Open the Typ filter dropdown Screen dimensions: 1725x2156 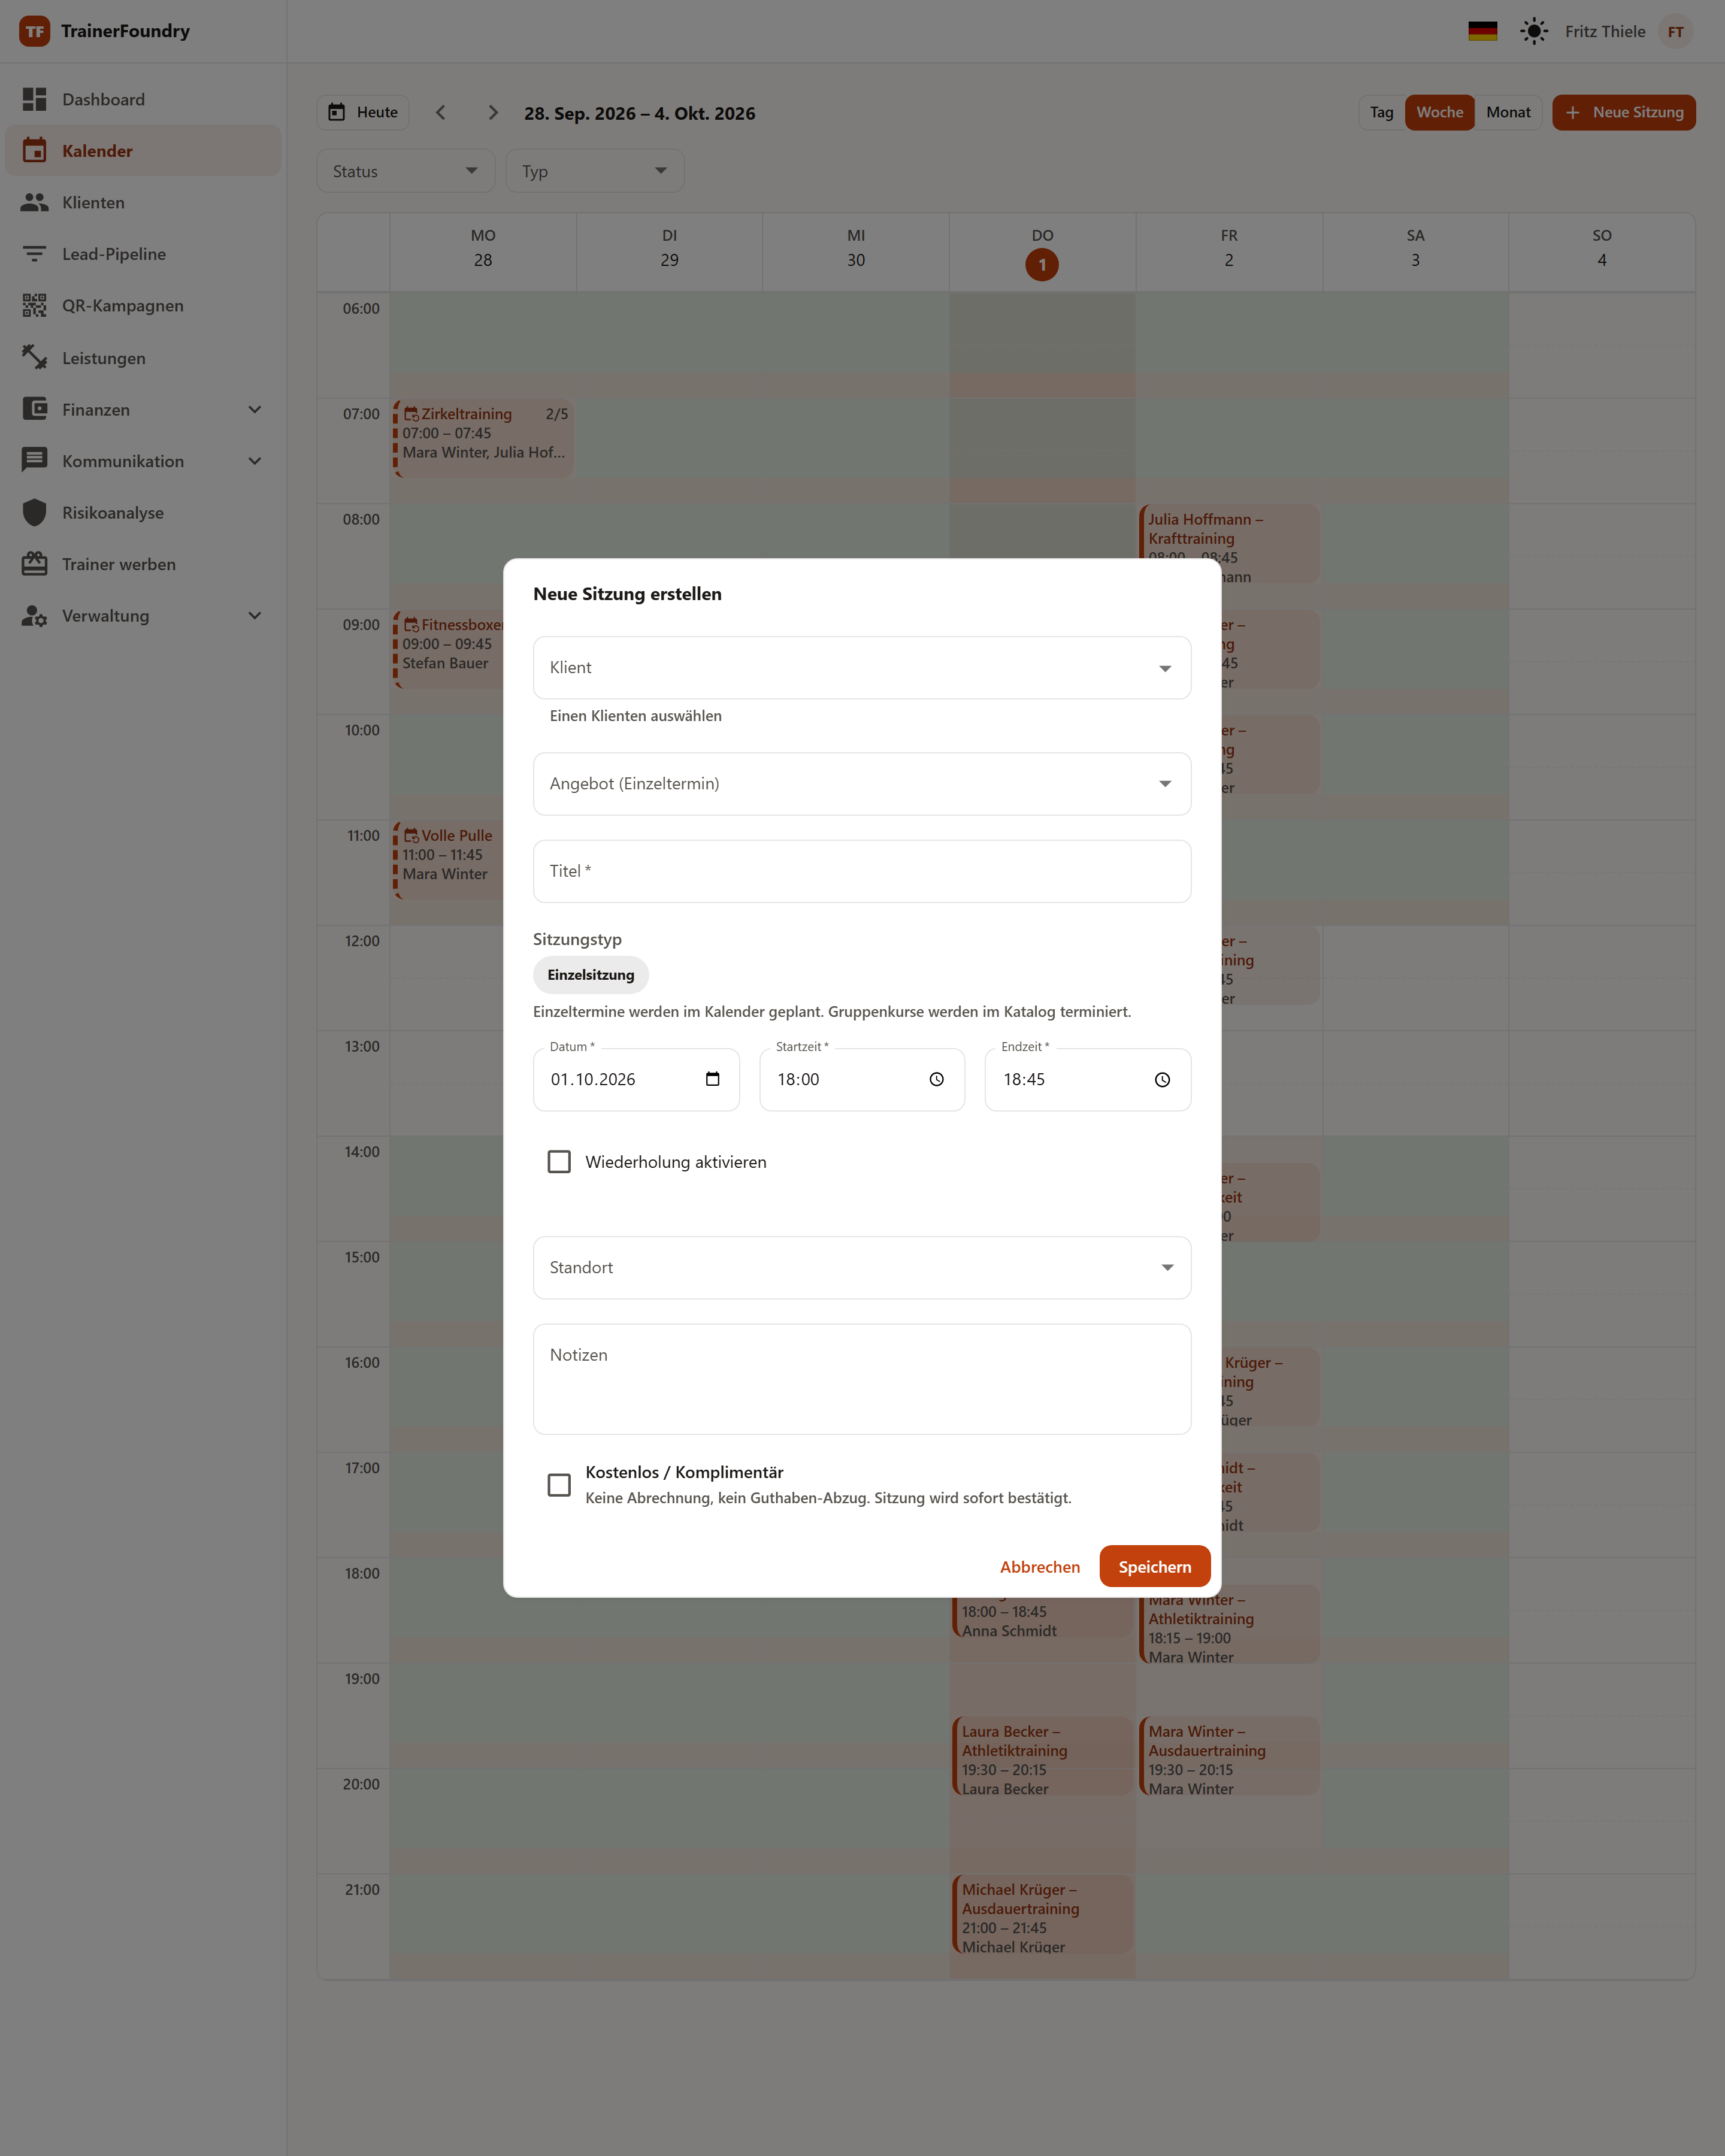pyautogui.click(x=594, y=171)
